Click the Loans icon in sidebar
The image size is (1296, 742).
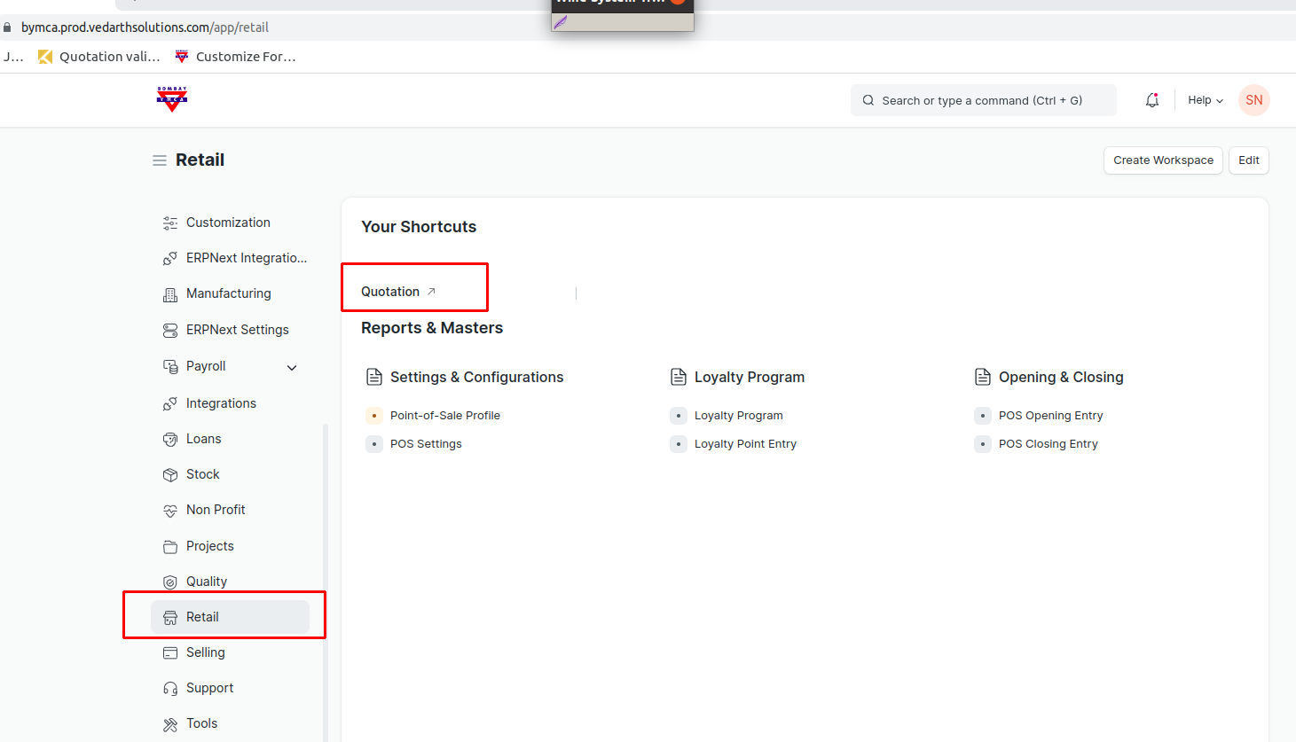click(x=170, y=440)
